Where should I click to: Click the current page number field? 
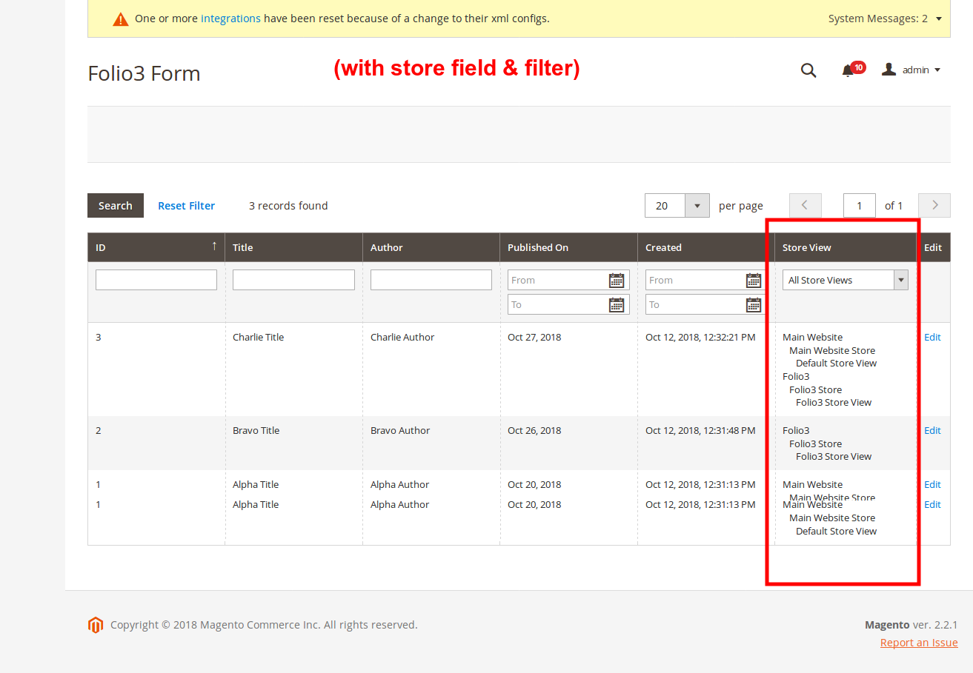click(x=860, y=206)
